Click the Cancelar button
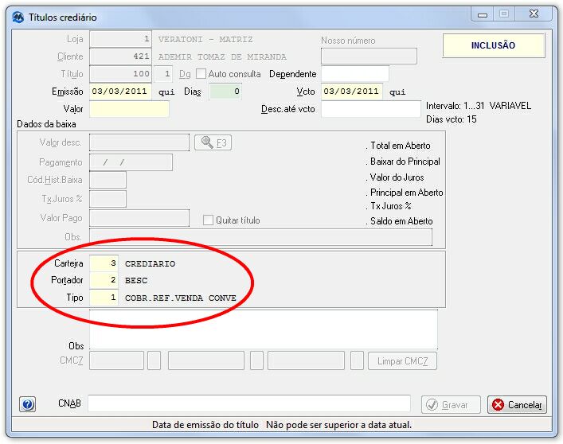 coord(517,404)
